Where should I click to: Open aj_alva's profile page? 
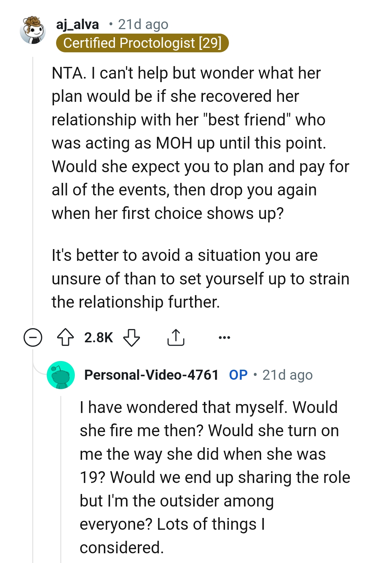click(x=77, y=24)
